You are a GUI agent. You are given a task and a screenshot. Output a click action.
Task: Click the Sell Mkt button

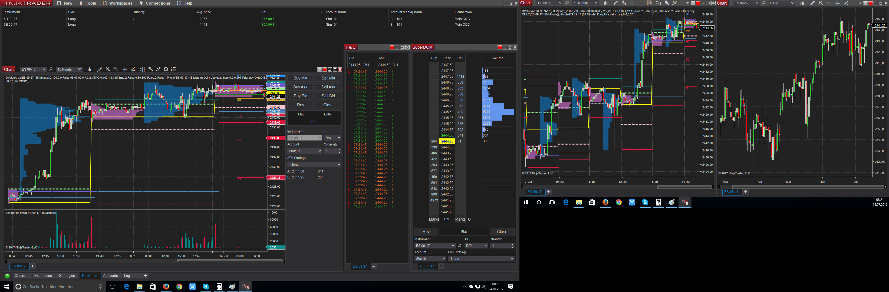pos(328,78)
